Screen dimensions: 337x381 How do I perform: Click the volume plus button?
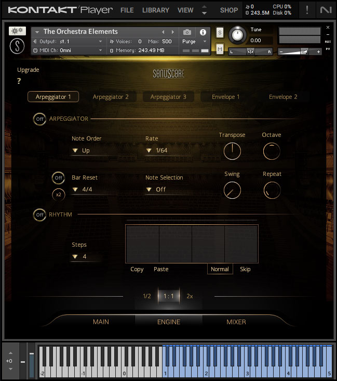point(318,52)
